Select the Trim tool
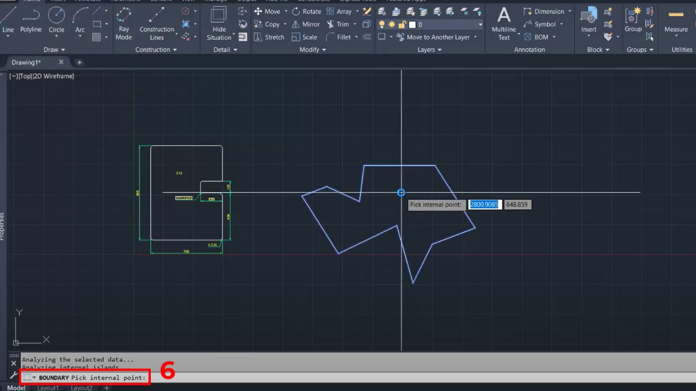This screenshot has height=391, width=696. (338, 24)
